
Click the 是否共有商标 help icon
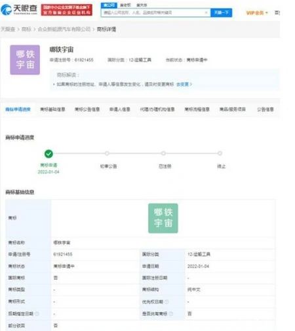(171, 313)
